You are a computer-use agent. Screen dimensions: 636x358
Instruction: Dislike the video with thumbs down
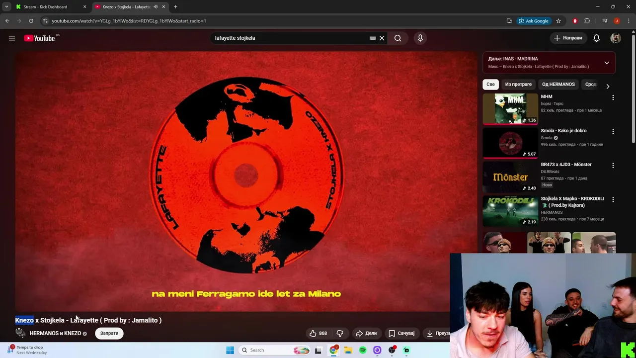point(340,333)
